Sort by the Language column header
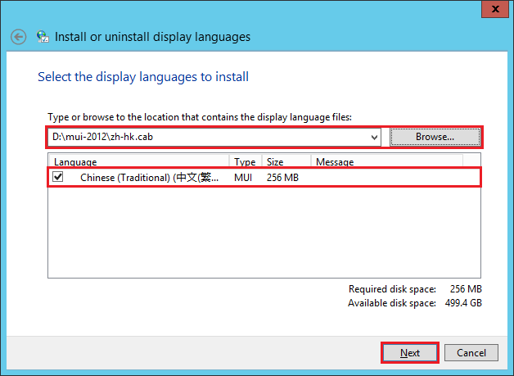This screenshot has width=514, height=376. (138, 162)
